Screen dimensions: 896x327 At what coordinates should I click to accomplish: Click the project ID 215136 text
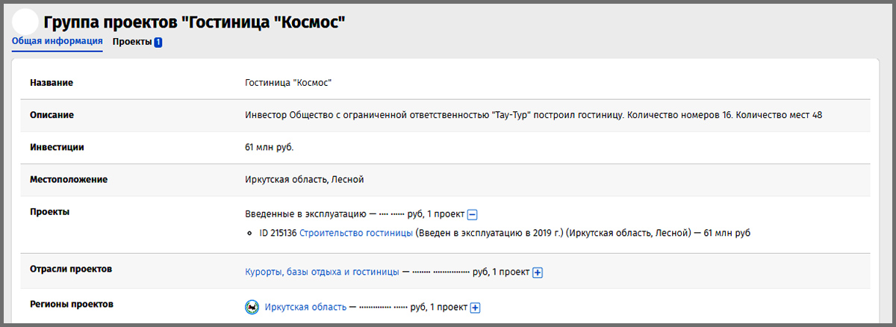tap(278, 233)
